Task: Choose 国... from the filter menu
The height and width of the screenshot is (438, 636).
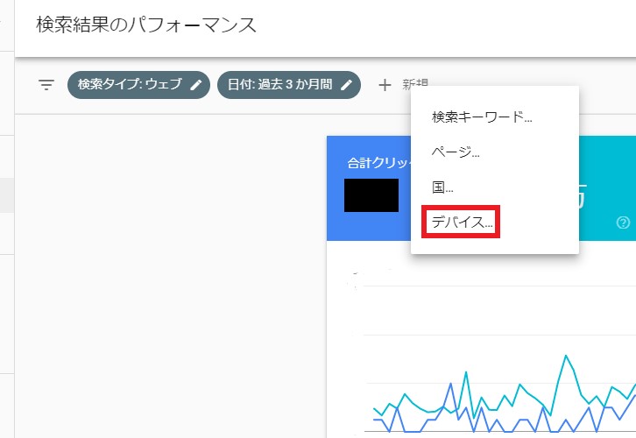Action: [x=494, y=187]
